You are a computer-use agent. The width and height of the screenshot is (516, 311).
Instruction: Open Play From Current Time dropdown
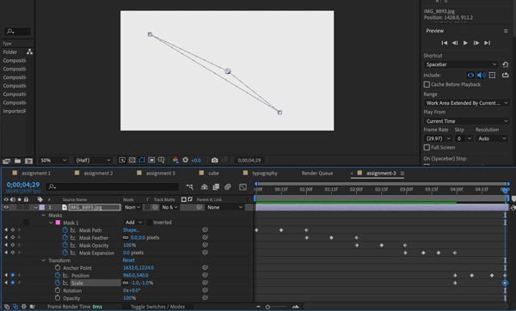[467, 121]
